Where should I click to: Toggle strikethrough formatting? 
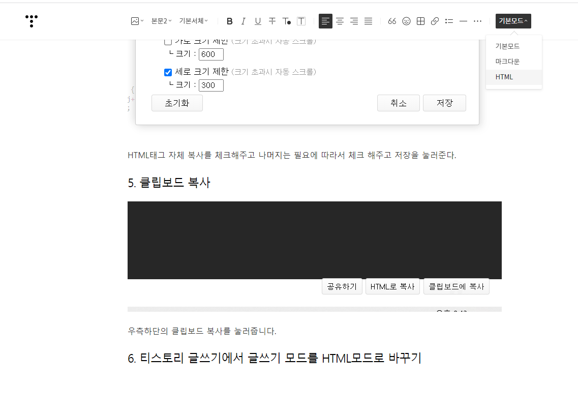pos(272,21)
